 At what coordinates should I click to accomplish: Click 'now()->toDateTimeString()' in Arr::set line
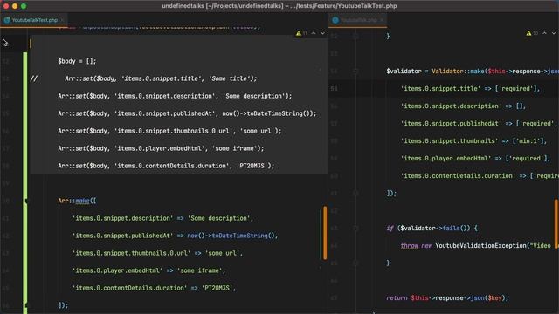[x=267, y=113]
